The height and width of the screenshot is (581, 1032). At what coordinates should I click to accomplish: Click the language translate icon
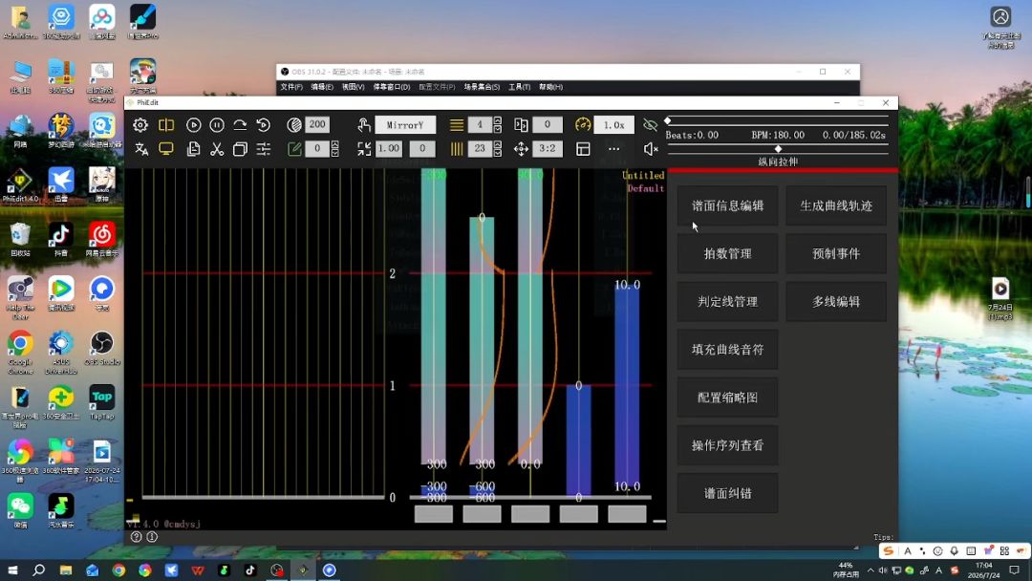[x=140, y=149]
